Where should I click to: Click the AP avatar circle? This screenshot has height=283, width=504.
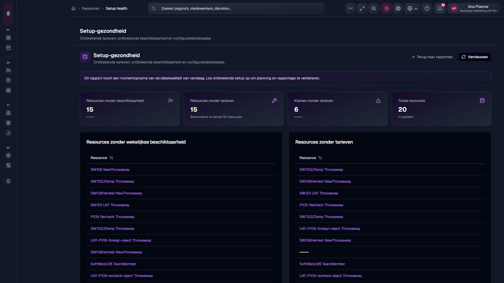point(454,8)
